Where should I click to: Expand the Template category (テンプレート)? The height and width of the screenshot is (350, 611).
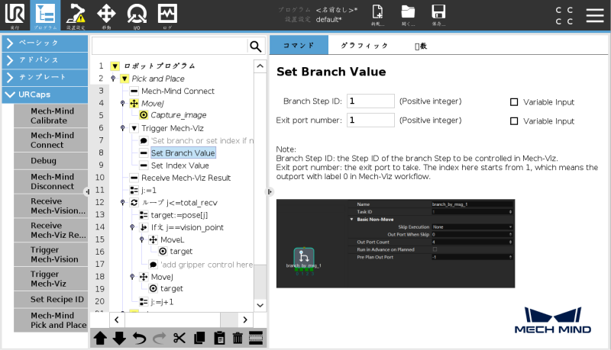pos(45,77)
